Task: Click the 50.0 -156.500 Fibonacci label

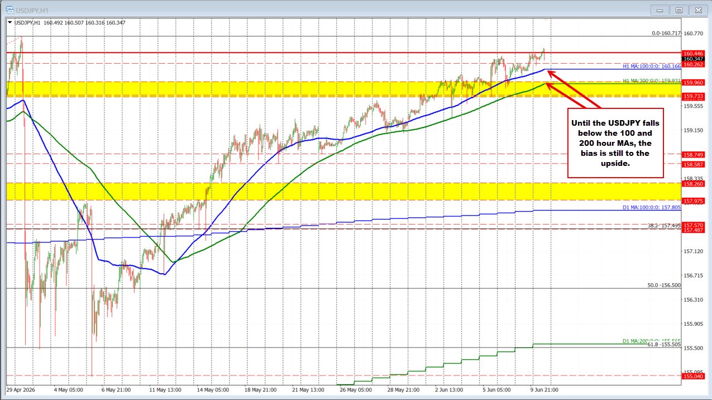Action: click(x=664, y=285)
